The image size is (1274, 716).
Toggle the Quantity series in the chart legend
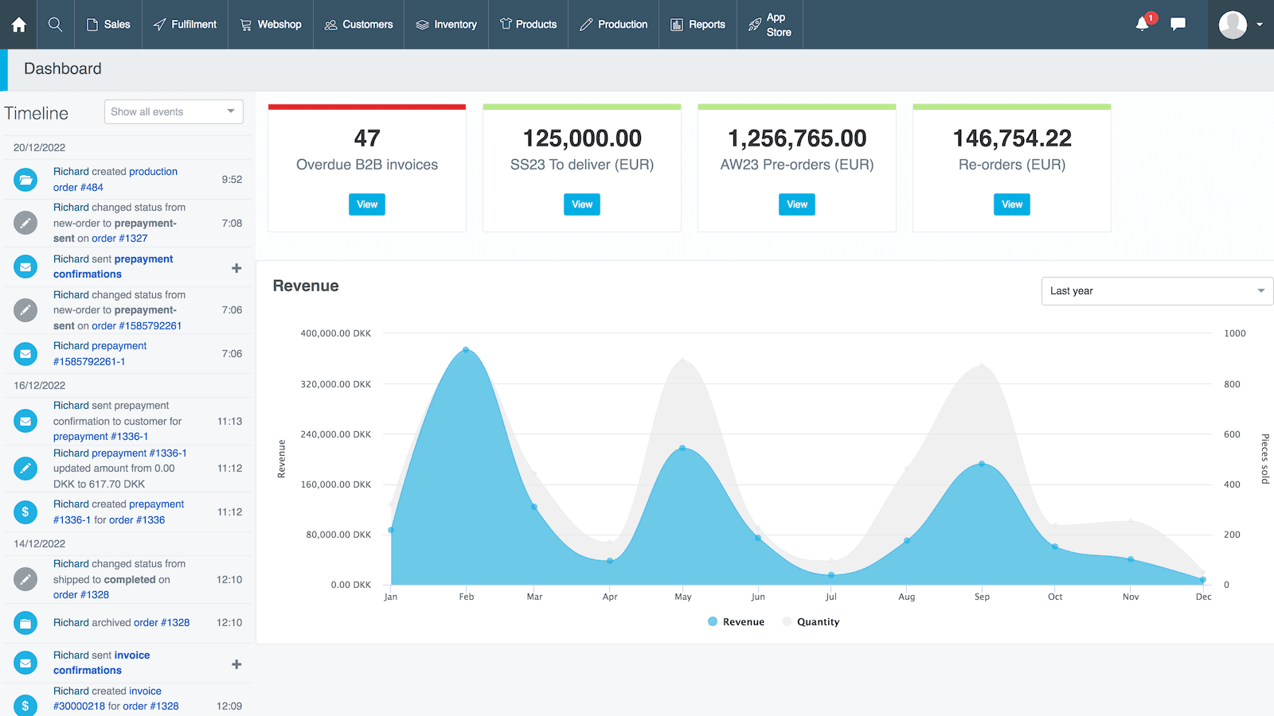(x=811, y=621)
